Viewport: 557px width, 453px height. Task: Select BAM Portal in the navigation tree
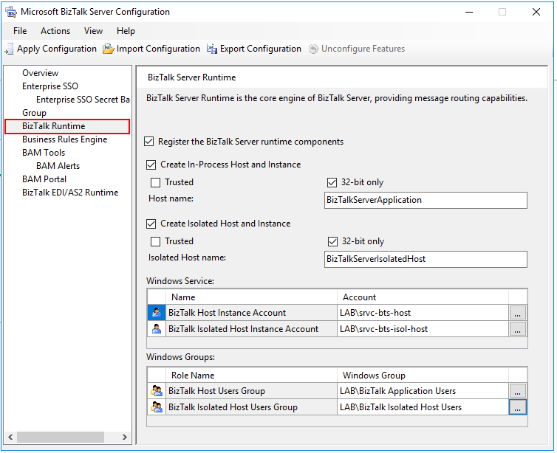(44, 179)
